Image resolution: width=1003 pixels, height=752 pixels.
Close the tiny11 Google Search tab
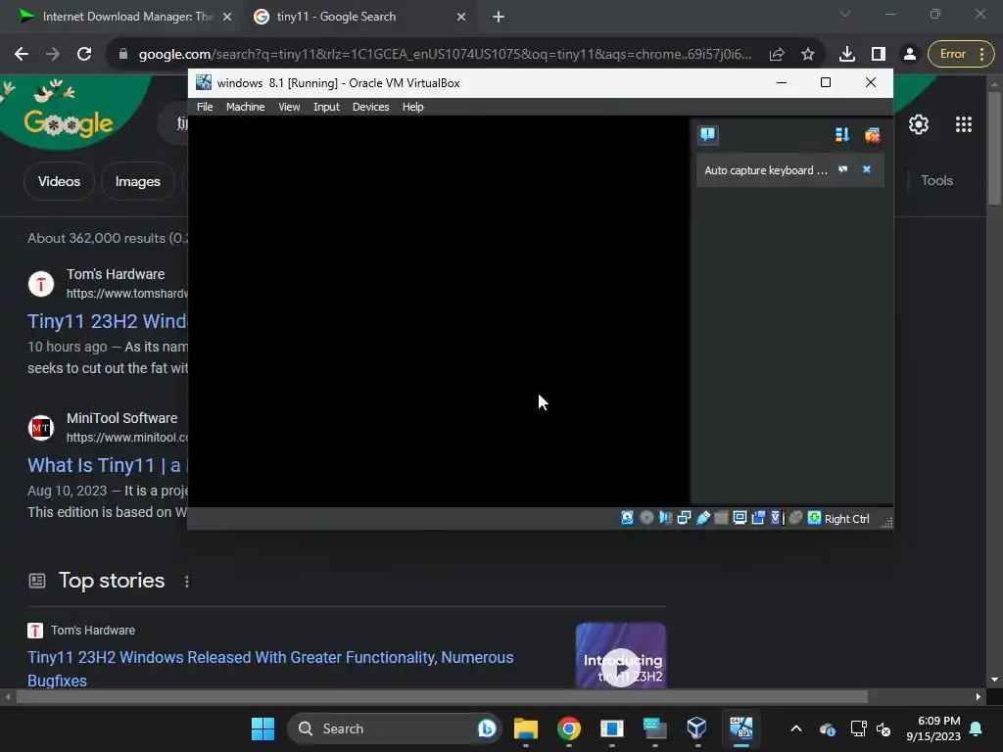click(x=461, y=18)
